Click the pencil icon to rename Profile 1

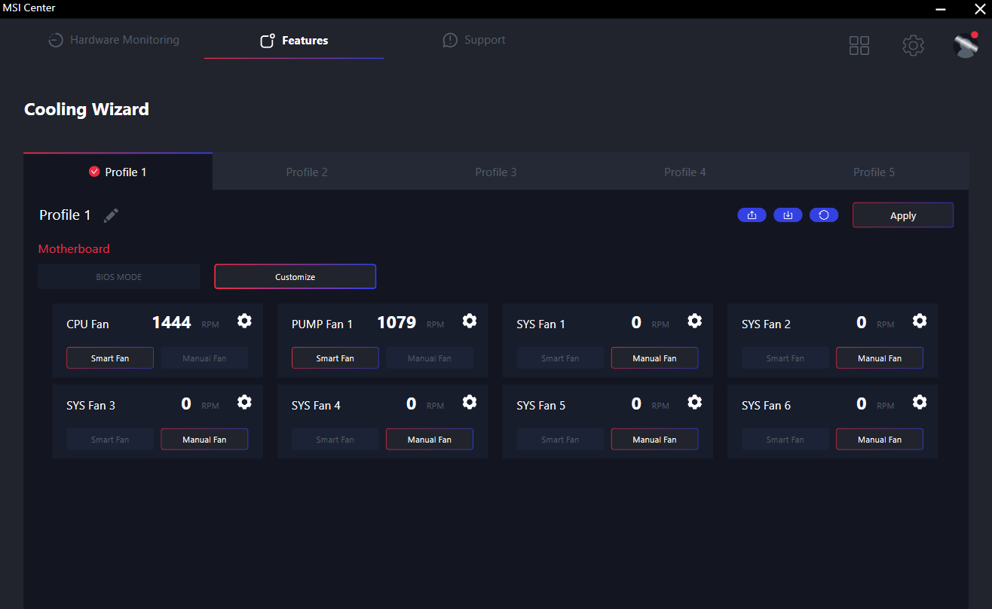111,215
